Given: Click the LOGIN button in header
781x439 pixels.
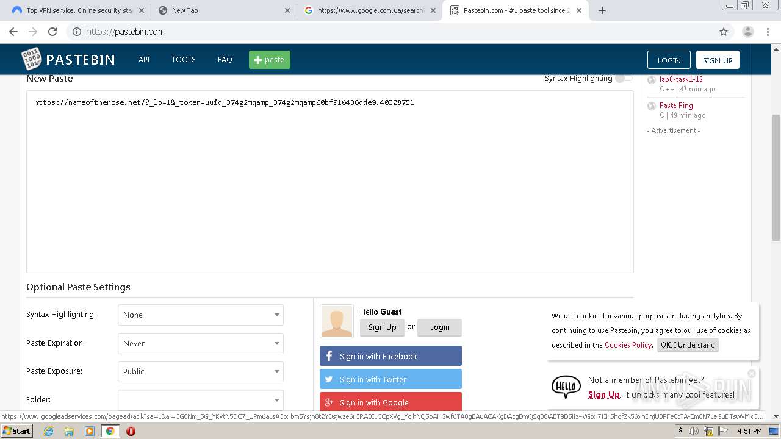Looking at the screenshot, I should point(669,60).
